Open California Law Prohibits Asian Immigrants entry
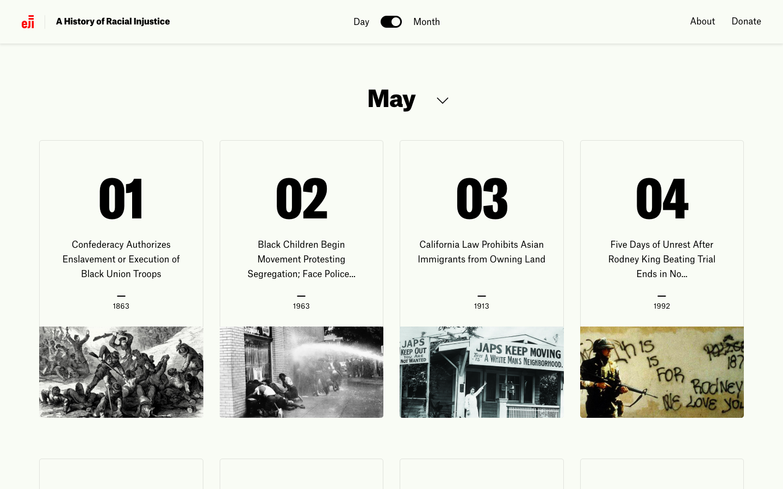This screenshot has width=783, height=489. coord(481,252)
